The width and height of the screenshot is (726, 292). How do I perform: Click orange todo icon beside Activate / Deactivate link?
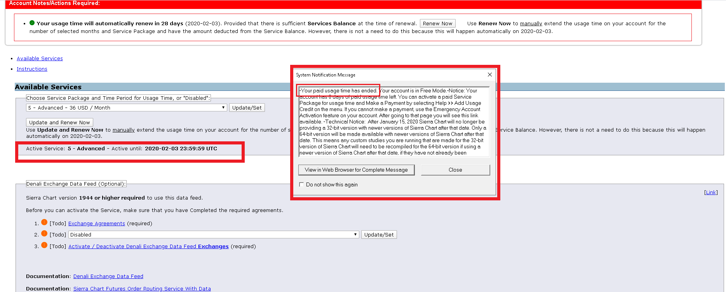pos(44,245)
